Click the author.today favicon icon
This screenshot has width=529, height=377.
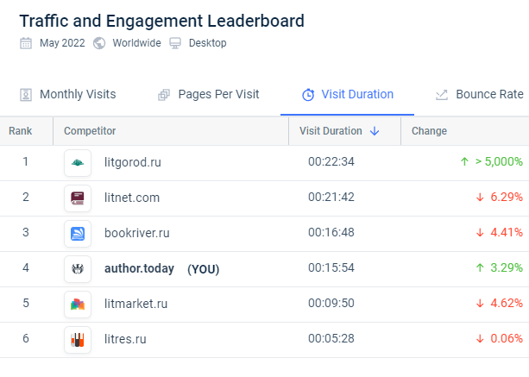(x=78, y=268)
